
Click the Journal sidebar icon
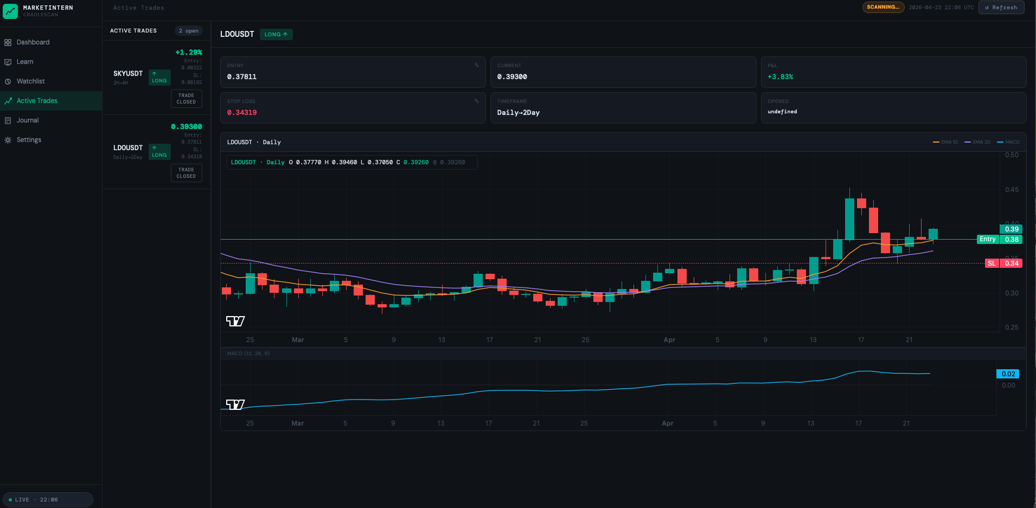(x=8, y=120)
